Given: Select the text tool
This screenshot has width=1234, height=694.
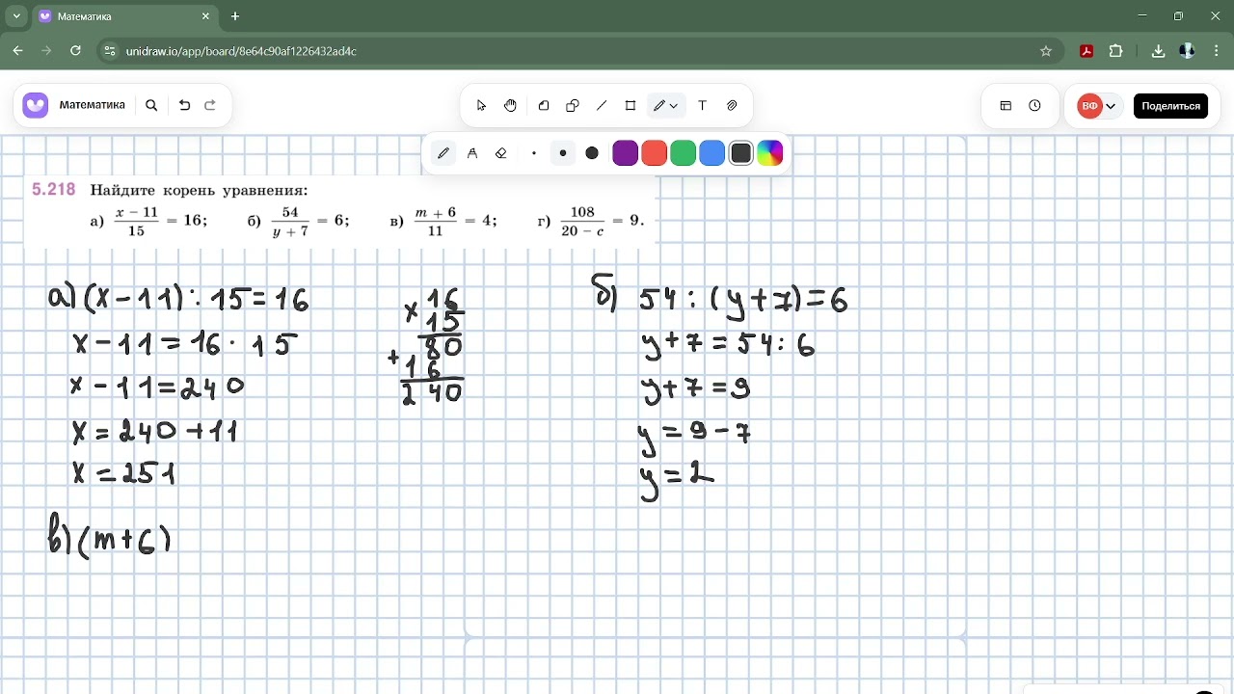Looking at the screenshot, I should 702,106.
